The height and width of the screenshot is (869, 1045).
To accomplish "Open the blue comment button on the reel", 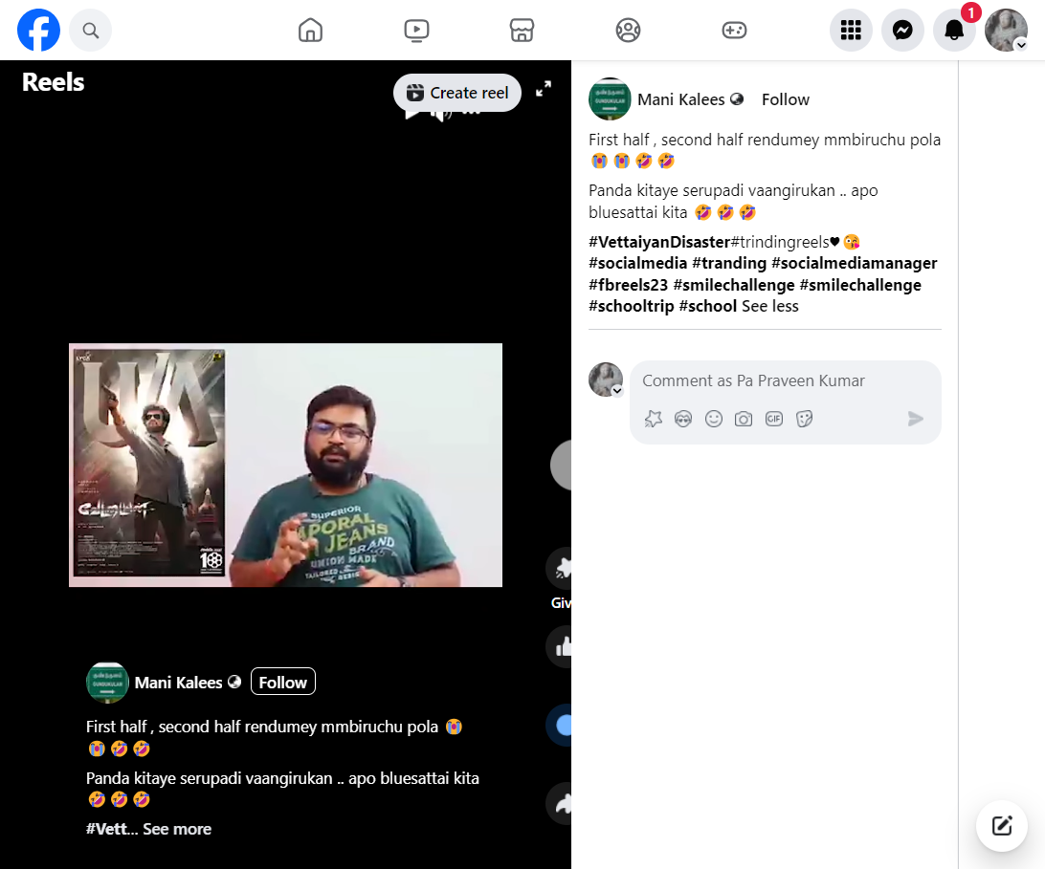I will click(561, 726).
